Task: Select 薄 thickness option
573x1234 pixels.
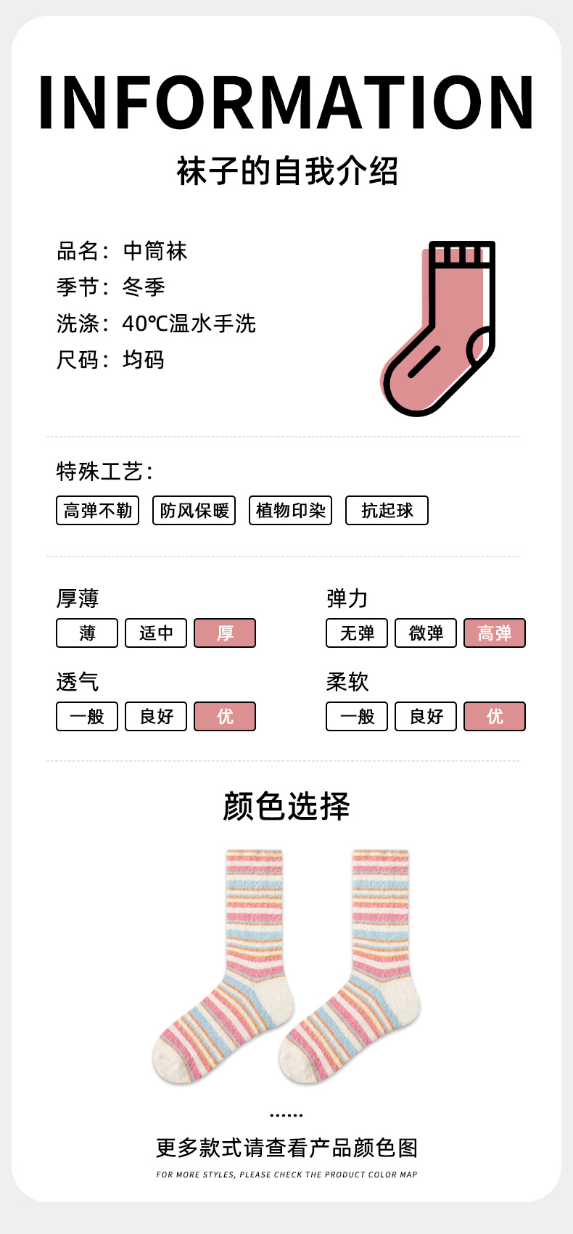Action: (x=87, y=633)
